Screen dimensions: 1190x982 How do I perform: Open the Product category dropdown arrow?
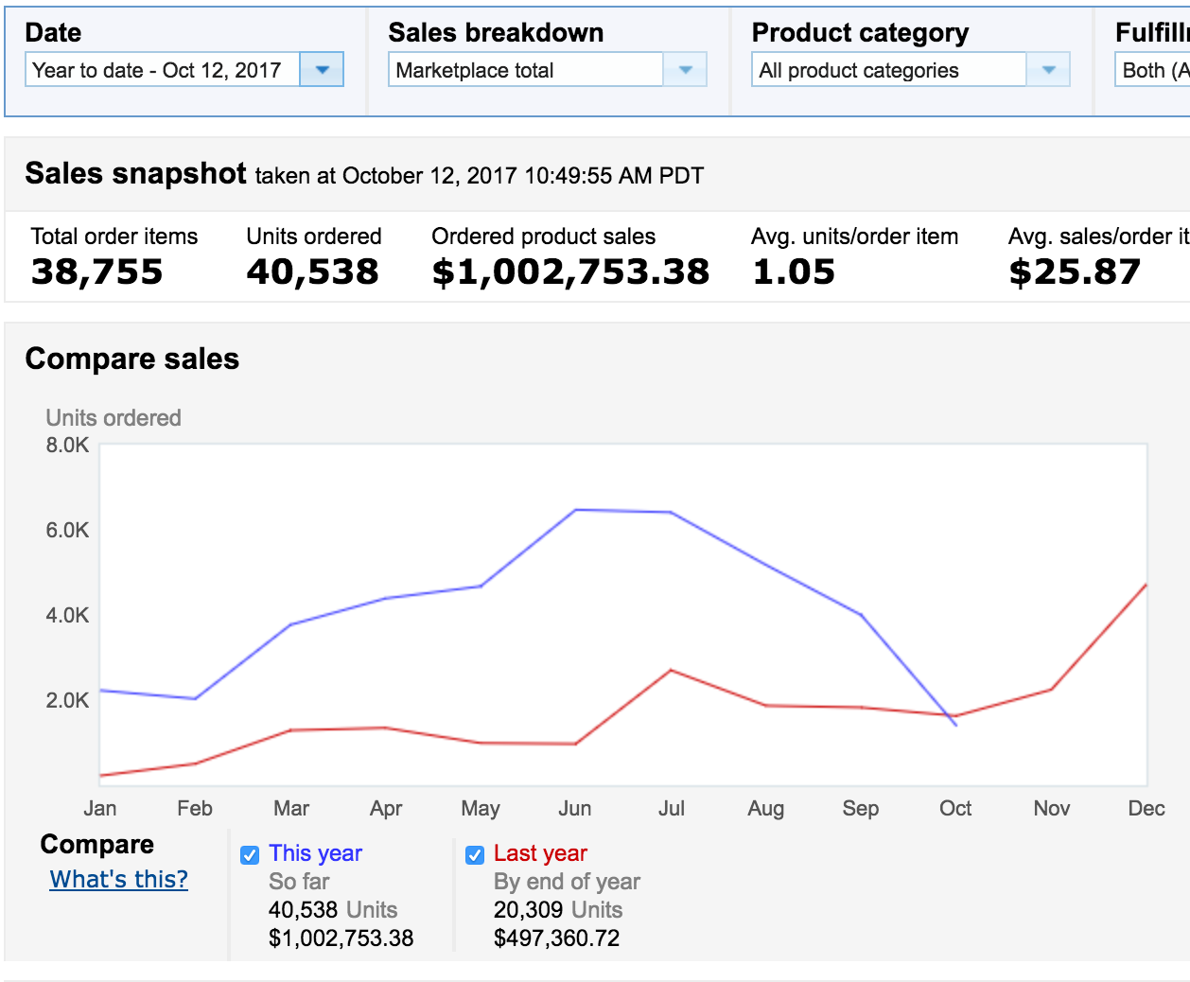pos(1048,70)
